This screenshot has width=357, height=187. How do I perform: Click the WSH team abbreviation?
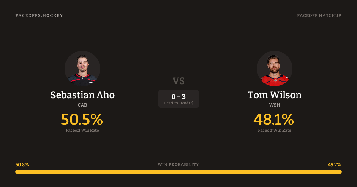(274, 105)
